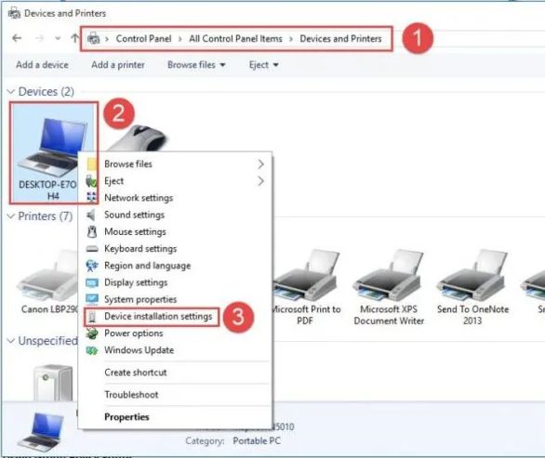Click the Portable PC category text
This screenshot has width=545, height=458.
tap(257, 441)
